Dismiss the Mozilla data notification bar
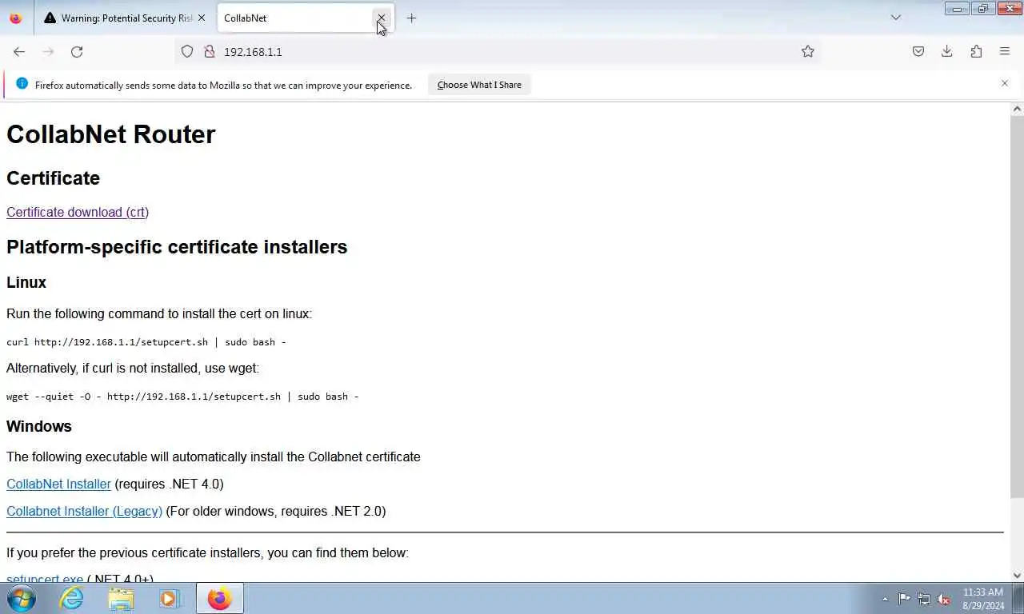The image size is (1024, 614). pos(1005,83)
